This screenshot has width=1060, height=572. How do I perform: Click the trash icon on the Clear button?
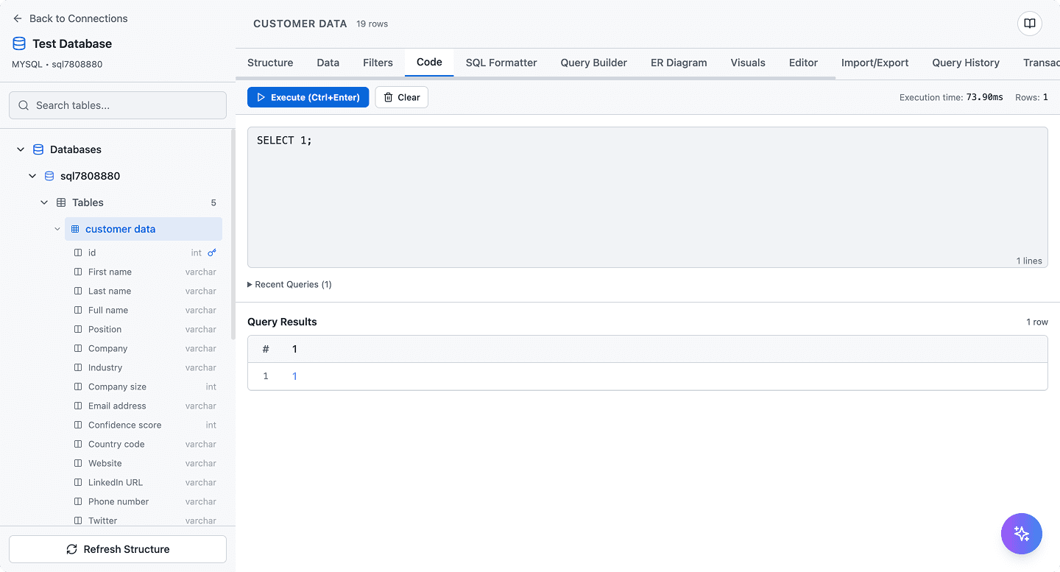point(386,96)
